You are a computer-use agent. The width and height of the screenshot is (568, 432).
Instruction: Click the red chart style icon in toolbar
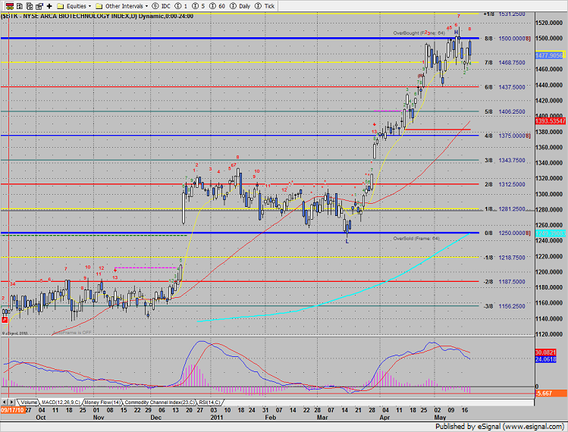tap(10, 6)
